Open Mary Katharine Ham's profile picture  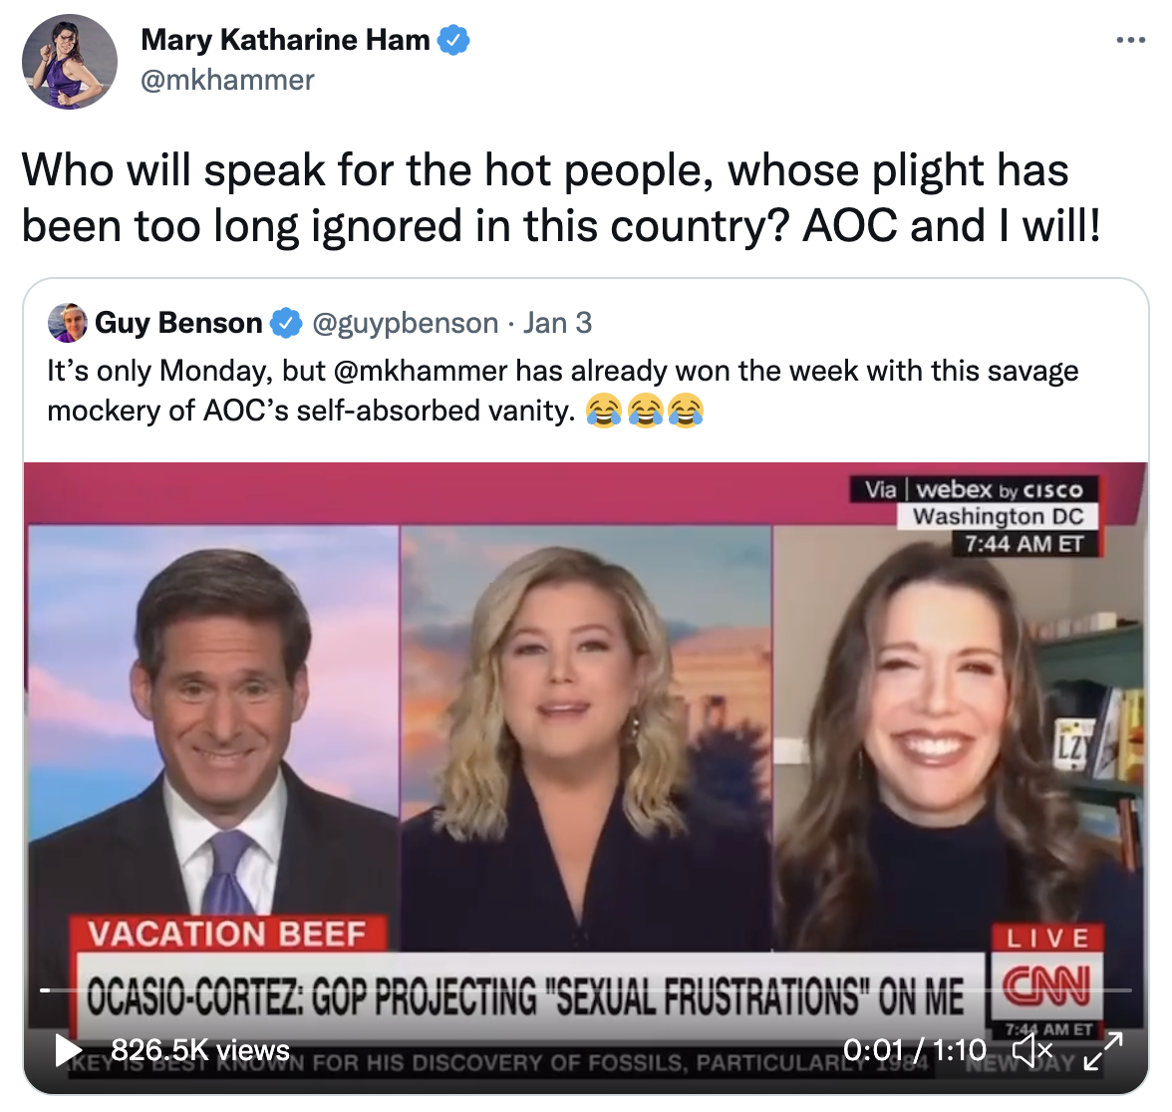pyautogui.click(x=70, y=62)
